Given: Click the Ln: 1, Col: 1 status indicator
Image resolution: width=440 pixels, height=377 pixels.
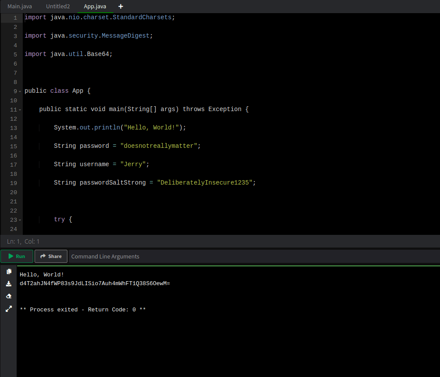Looking at the screenshot, I should coord(23,241).
